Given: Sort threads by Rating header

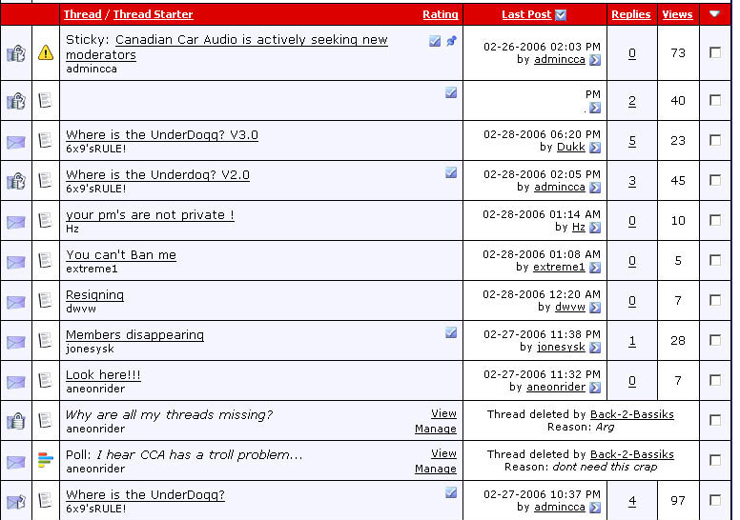Looking at the screenshot, I should 440,14.
